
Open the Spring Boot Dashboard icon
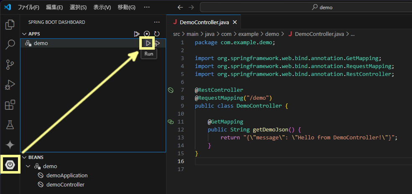pyautogui.click(x=10, y=164)
